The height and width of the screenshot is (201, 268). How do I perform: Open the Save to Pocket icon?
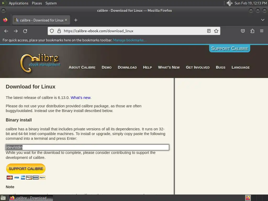243,31
